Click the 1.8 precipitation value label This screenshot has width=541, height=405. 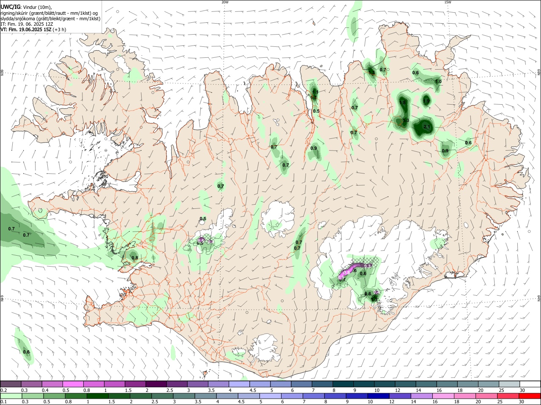[402, 103]
